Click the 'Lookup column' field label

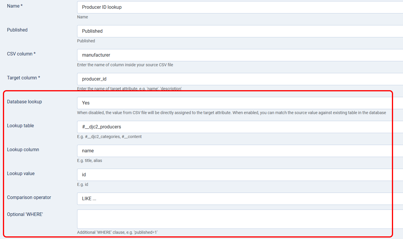point(23,149)
